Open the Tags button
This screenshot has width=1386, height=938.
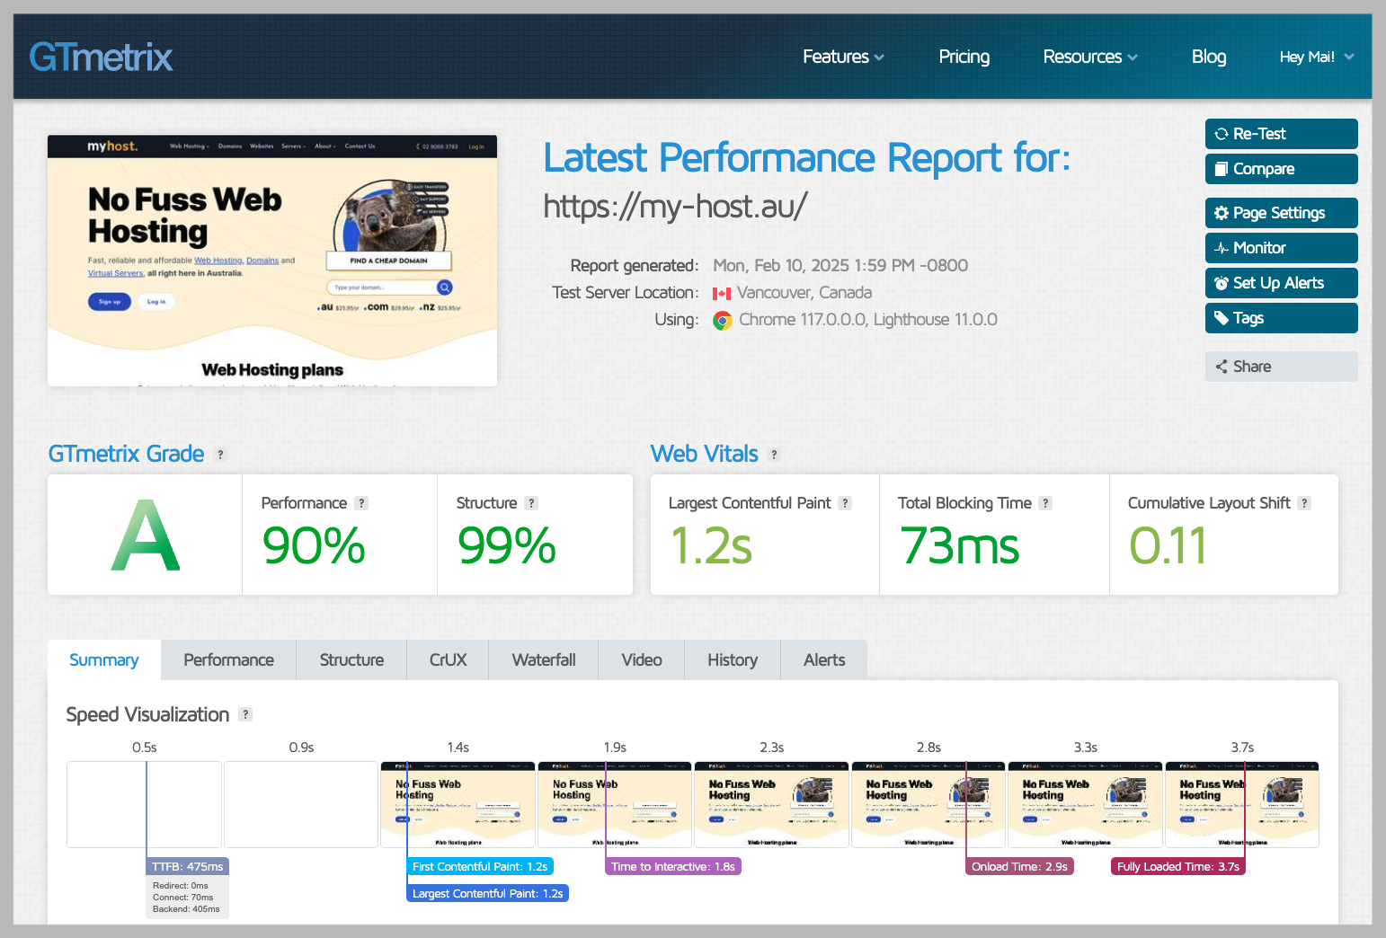(x=1280, y=318)
